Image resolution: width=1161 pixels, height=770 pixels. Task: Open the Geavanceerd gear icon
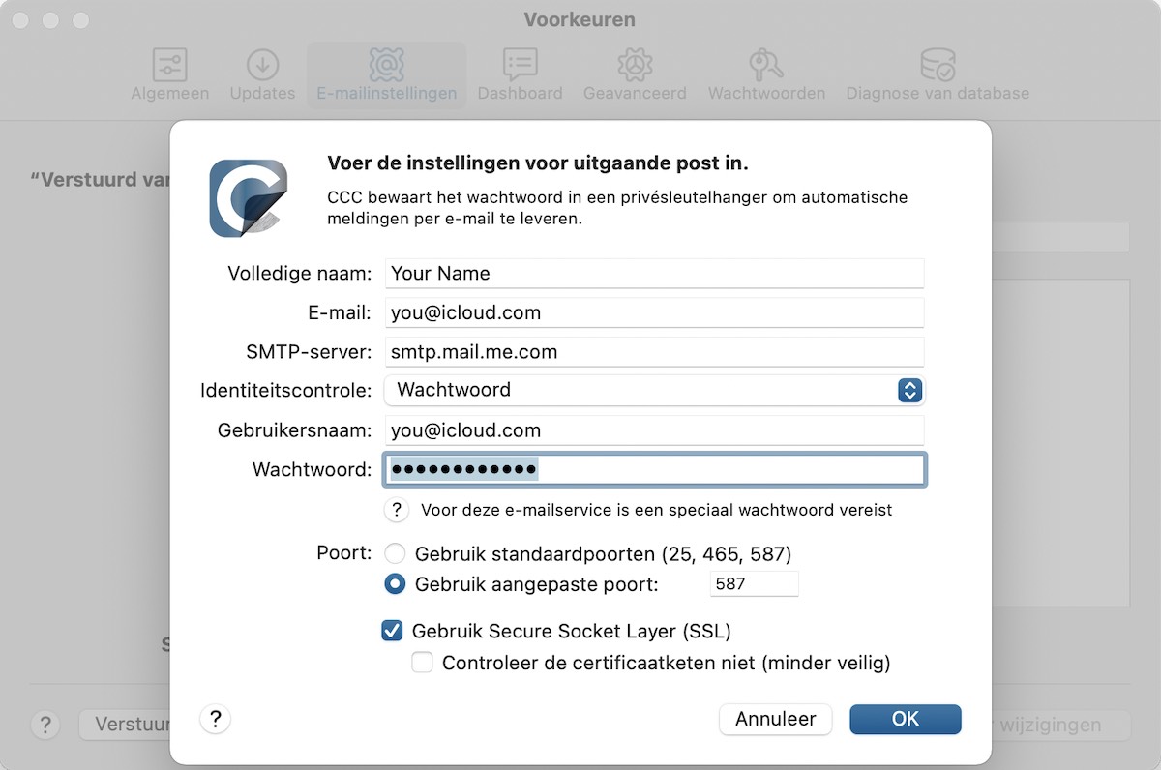tap(635, 65)
